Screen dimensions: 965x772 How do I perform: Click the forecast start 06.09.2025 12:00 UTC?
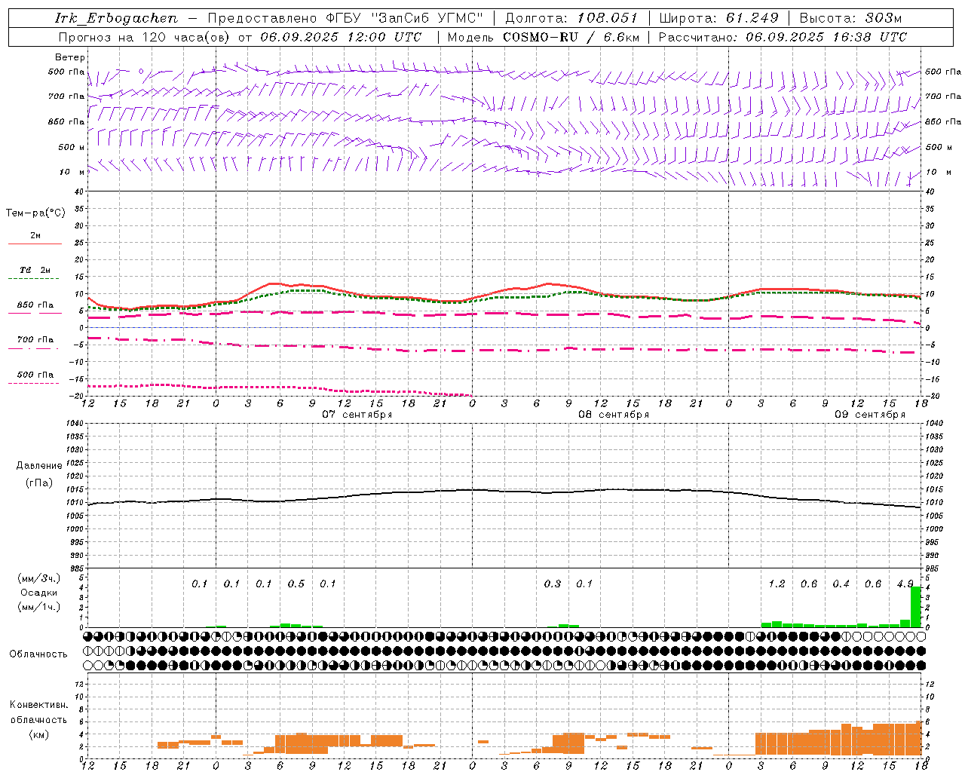pos(341,37)
